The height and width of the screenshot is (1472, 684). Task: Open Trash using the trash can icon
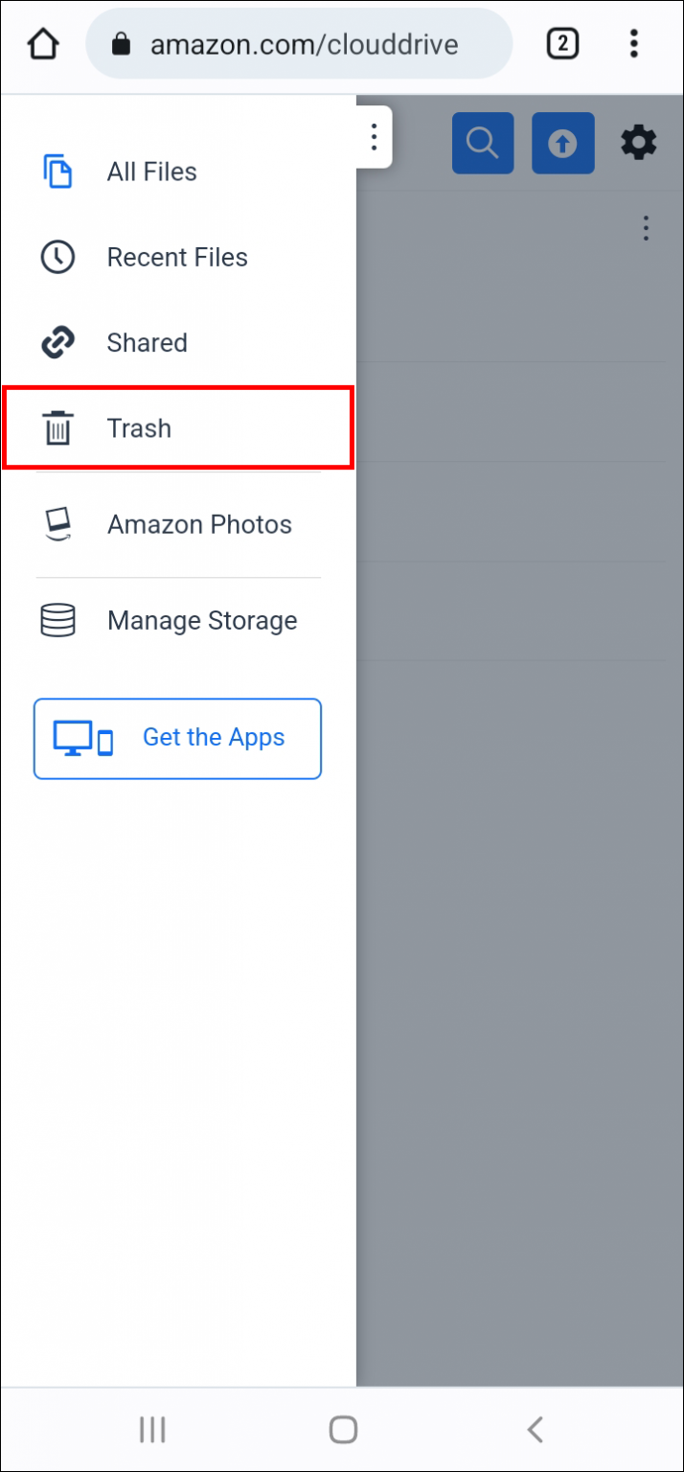57,428
